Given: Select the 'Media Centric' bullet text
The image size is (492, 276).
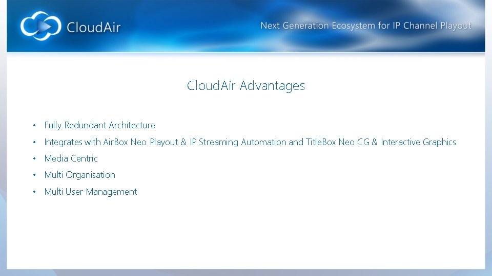Looking at the screenshot, I should (71, 158).
